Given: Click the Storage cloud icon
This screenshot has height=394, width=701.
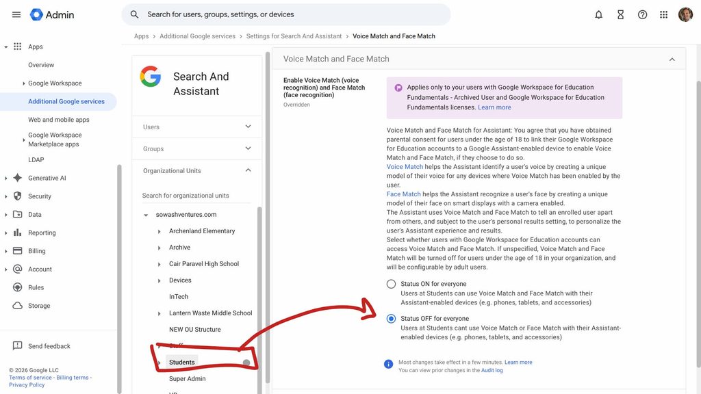Looking at the screenshot, I should click(x=17, y=306).
